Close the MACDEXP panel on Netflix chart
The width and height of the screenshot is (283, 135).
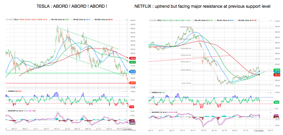(x=150, y=112)
